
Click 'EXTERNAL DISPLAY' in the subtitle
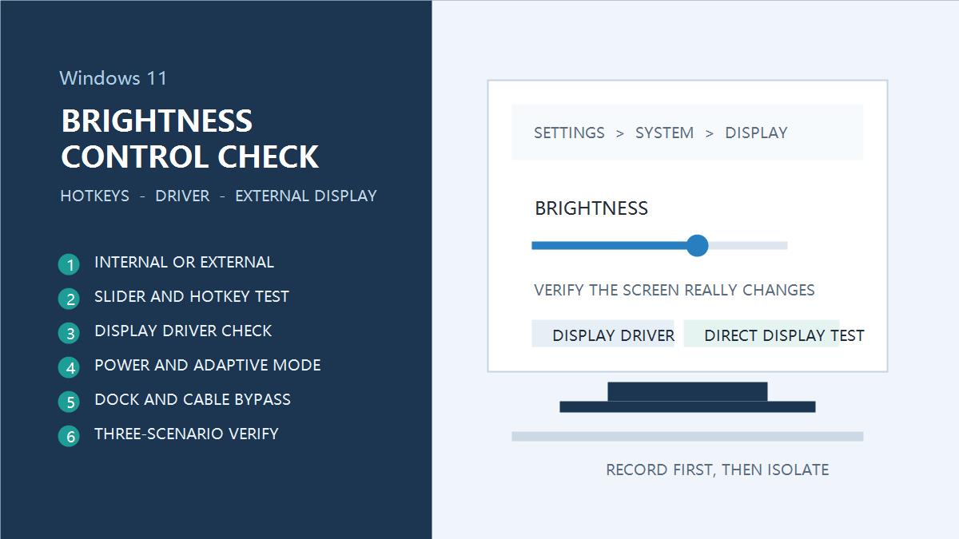click(306, 196)
